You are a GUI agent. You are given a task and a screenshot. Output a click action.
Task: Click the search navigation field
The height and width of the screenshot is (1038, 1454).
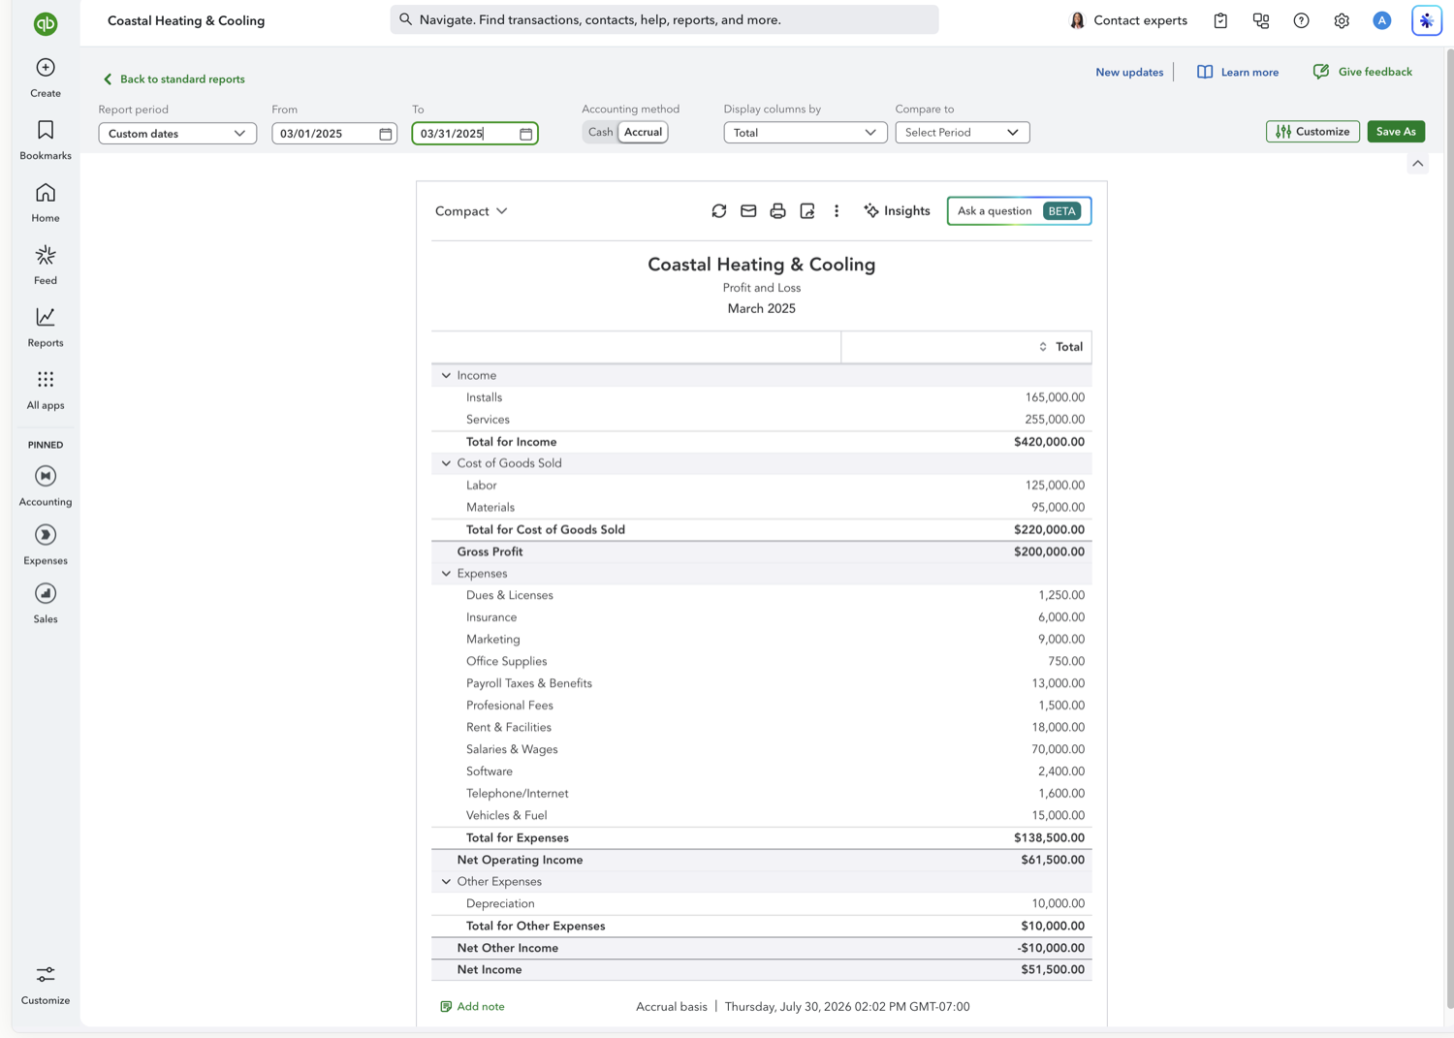click(664, 19)
